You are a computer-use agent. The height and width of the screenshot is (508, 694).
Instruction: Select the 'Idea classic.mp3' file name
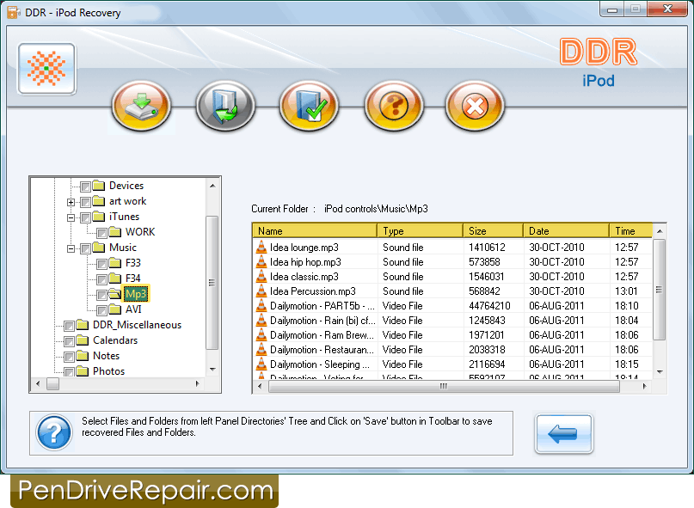click(304, 277)
